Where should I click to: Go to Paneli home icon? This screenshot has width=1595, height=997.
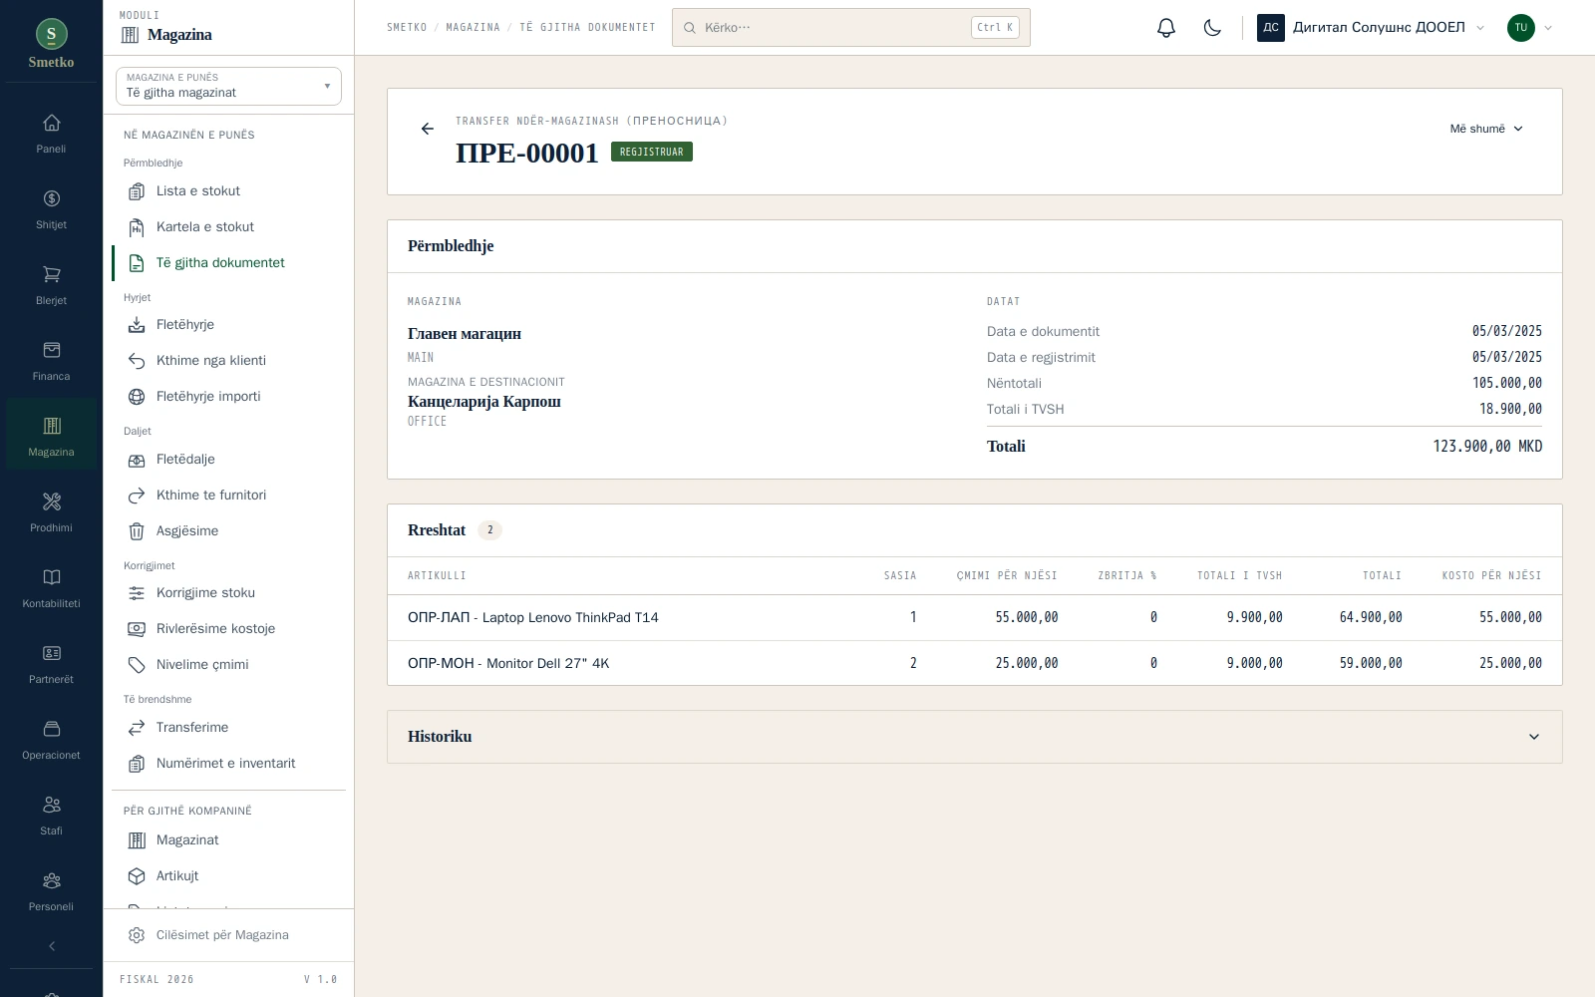(x=51, y=134)
